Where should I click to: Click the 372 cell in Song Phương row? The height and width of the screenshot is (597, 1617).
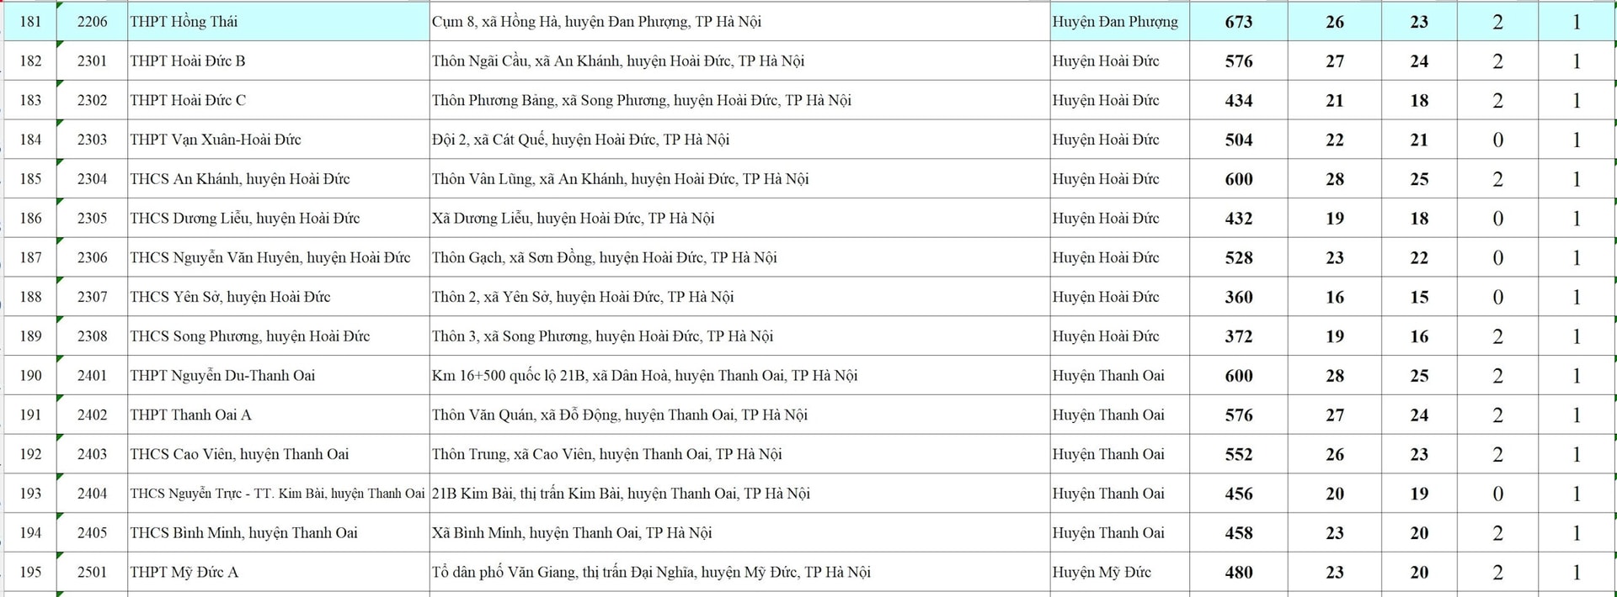click(x=1239, y=336)
